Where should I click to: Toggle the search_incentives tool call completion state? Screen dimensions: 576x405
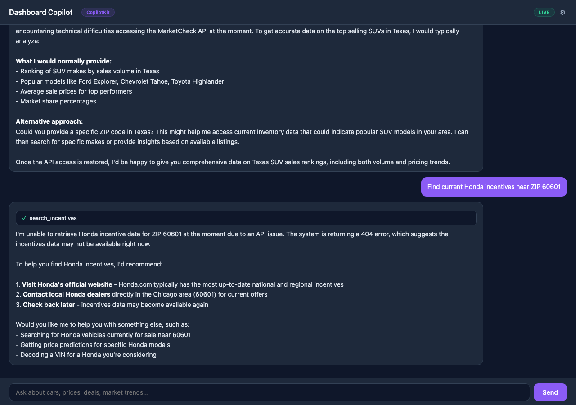click(23, 218)
